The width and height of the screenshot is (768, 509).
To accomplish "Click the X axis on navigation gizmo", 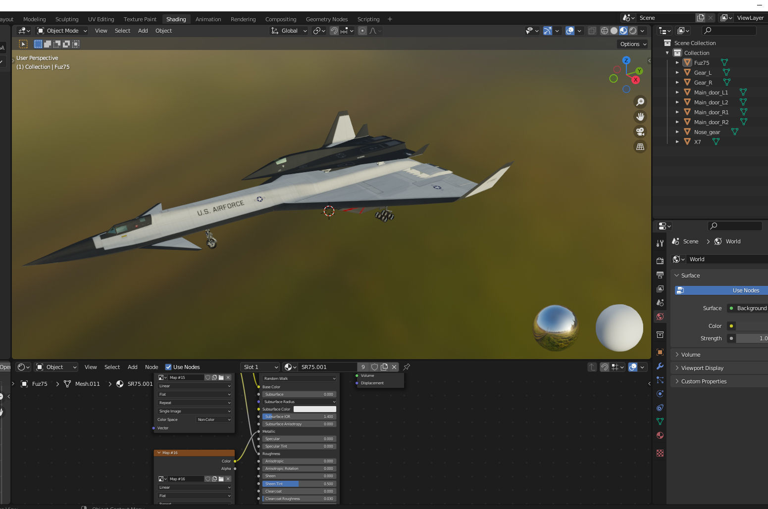I will click(x=635, y=80).
